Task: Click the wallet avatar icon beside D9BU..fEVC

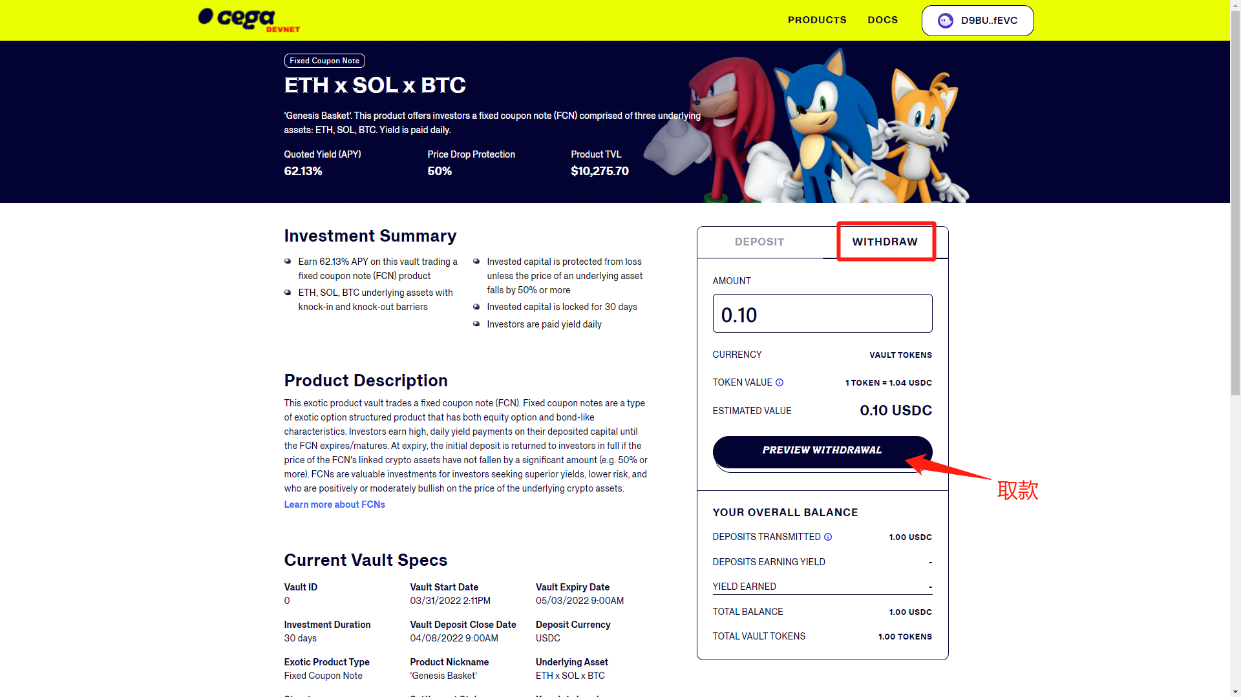Action: pyautogui.click(x=946, y=21)
